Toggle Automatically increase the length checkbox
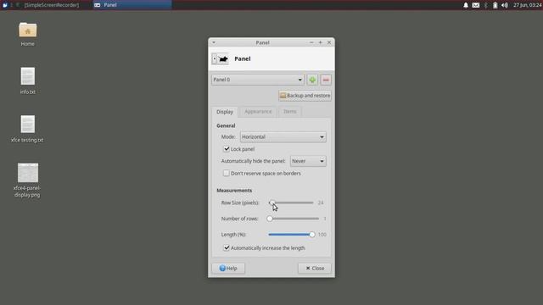The image size is (543, 305). click(x=227, y=248)
